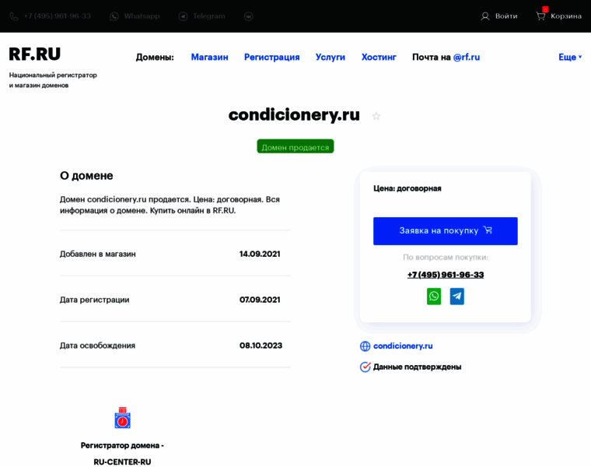Click the Цена: договорная label

click(x=407, y=188)
